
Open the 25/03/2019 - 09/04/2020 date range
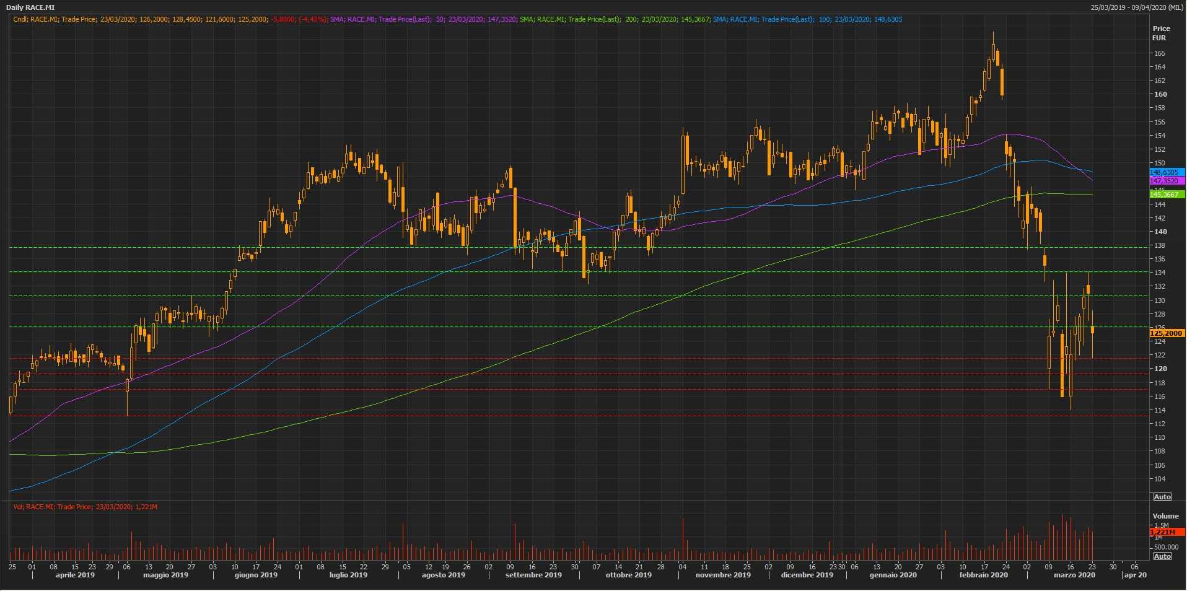pyautogui.click(x=1137, y=7)
